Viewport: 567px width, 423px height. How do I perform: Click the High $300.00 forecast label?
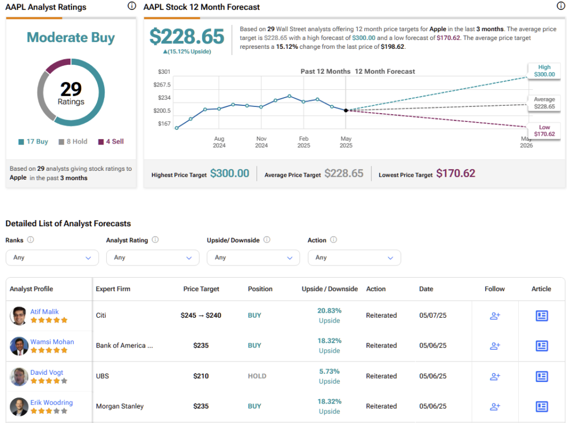(x=544, y=70)
